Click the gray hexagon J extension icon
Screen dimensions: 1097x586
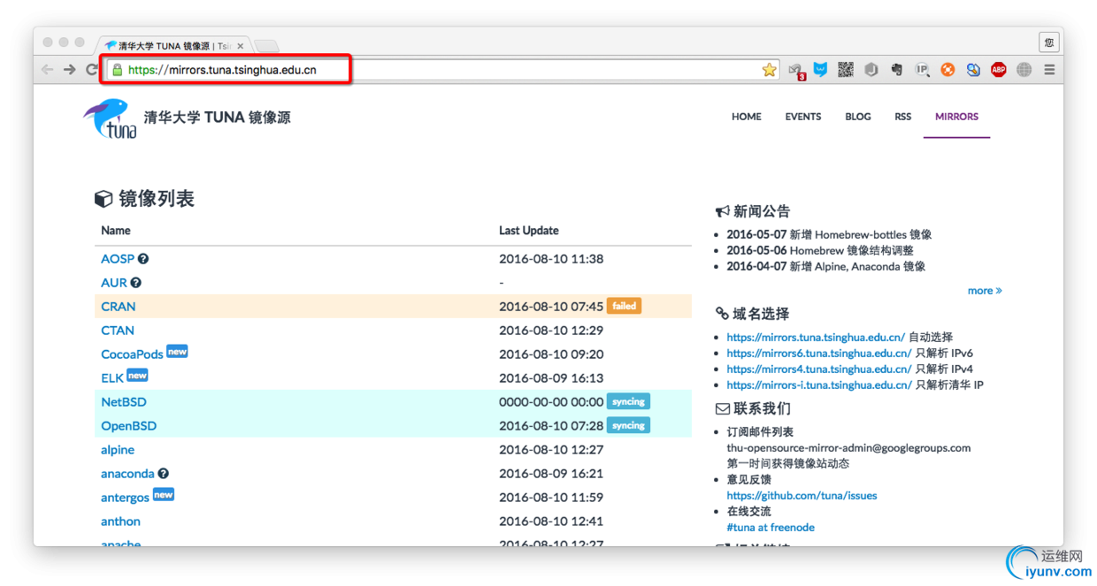pyautogui.click(x=871, y=69)
